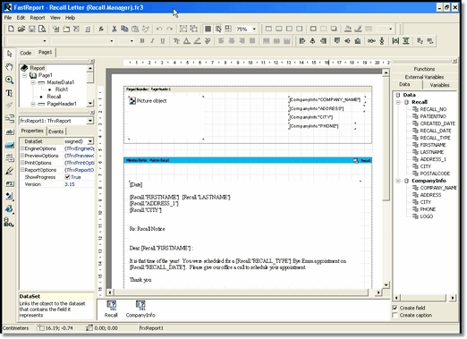This screenshot has width=467, height=339.
Task: Open the DataSet property value dropdown
Action: [90, 141]
